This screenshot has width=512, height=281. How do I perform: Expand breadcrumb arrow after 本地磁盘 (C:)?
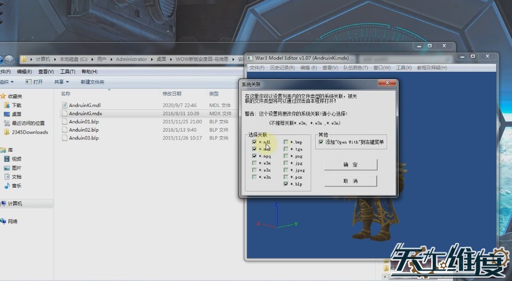(x=91, y=59)
